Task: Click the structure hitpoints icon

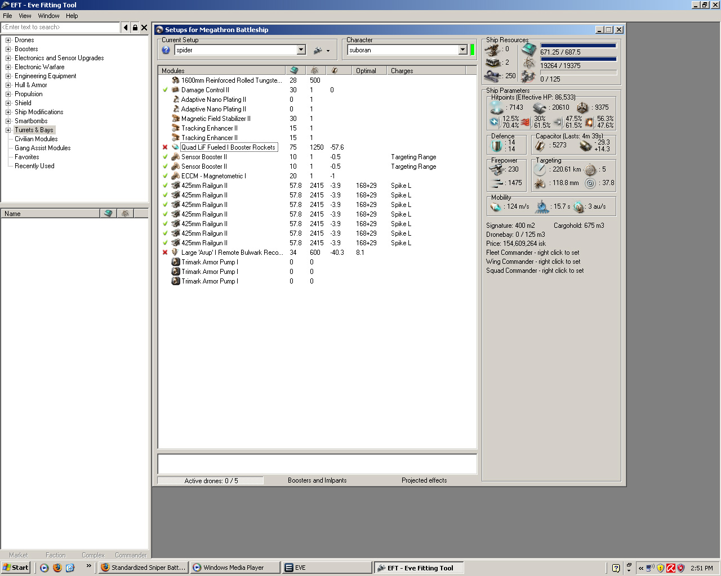Action: pyautogui.click(x=582, y=107)
